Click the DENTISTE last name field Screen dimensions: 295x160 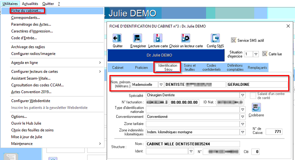195,85
